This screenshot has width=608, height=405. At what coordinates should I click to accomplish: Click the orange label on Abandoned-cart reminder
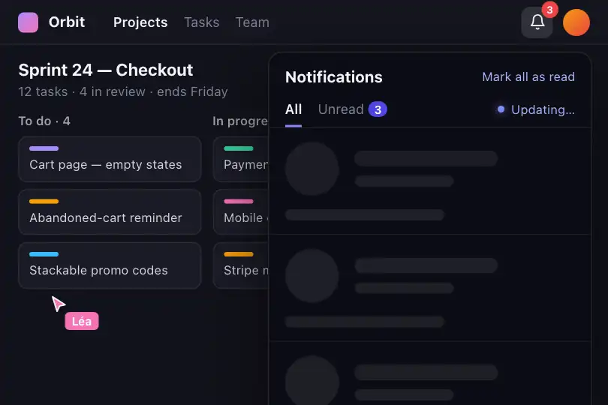[x=44, y=202]
